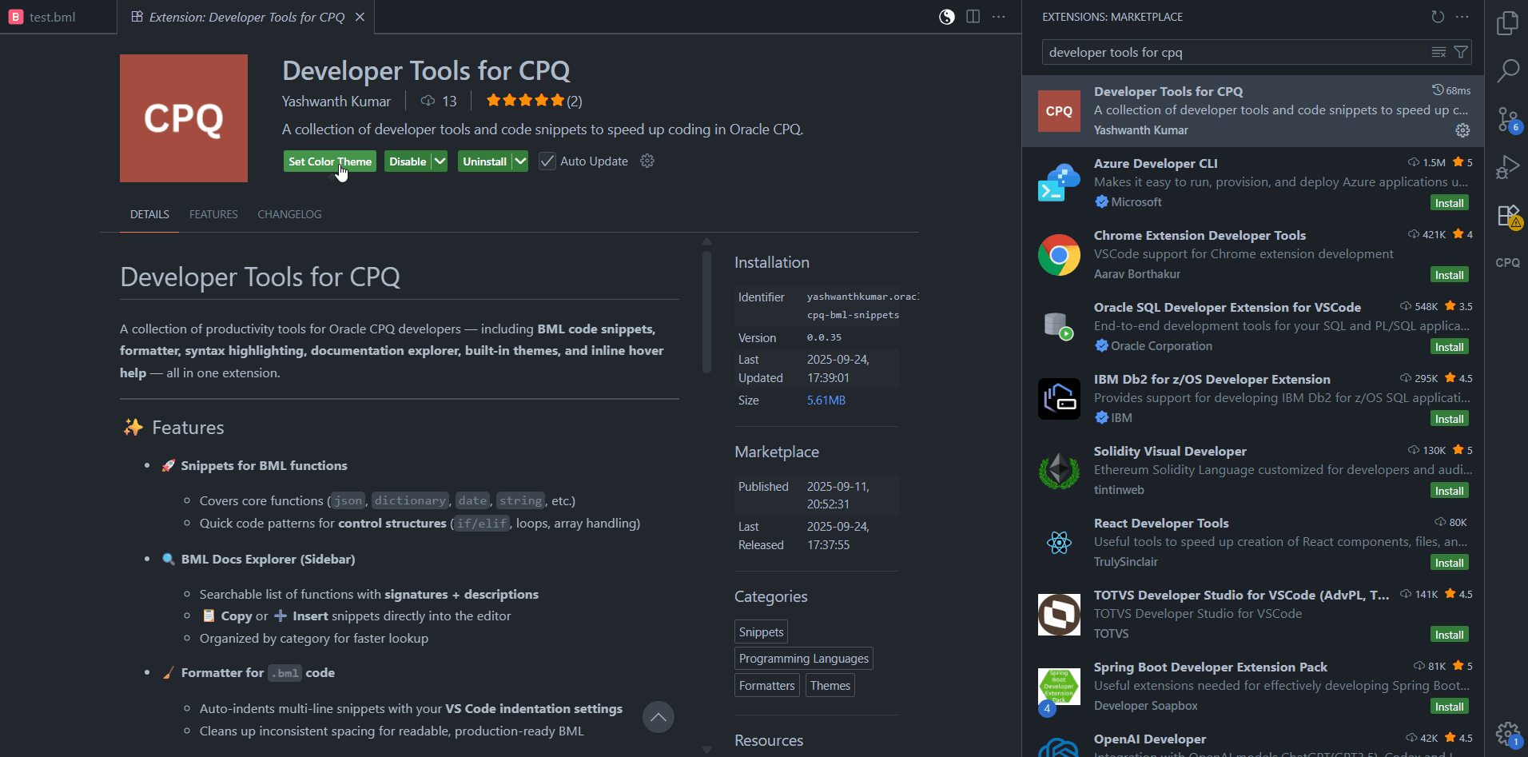Toggle the color theme icon in editor toolbar
The image size is (1528, 757).
tap(947, 17)
